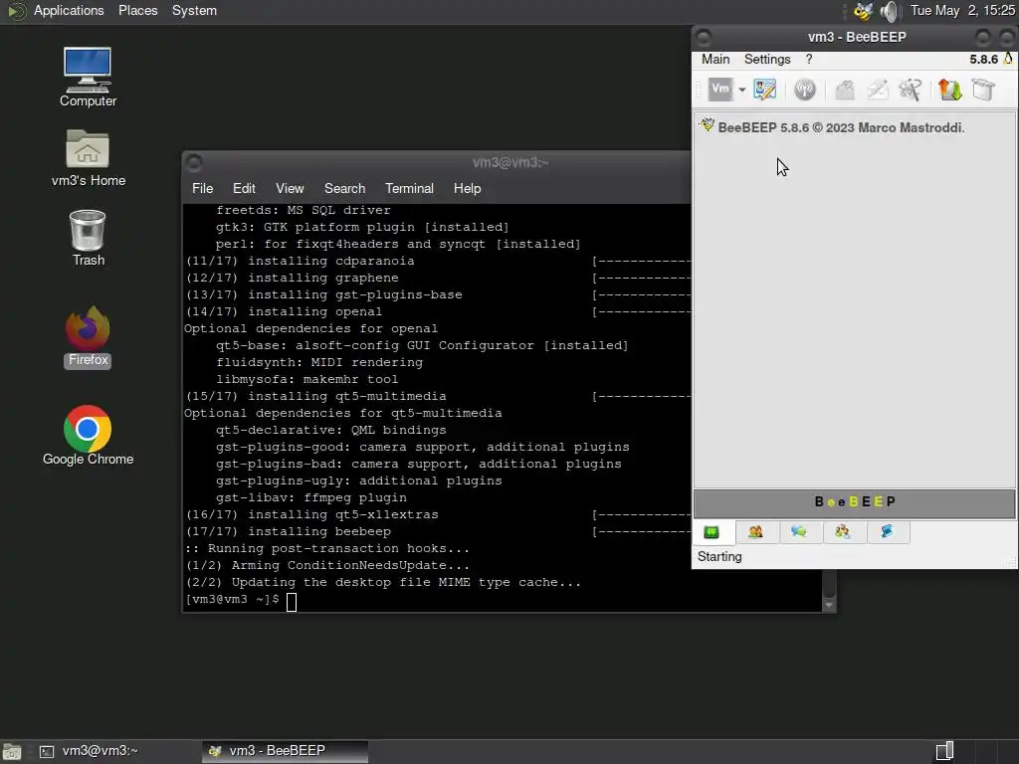Viewport: 1019px width, 764px height.
Task: Click the round button on terminal title bar's left
Action: (x=194, y=162)
